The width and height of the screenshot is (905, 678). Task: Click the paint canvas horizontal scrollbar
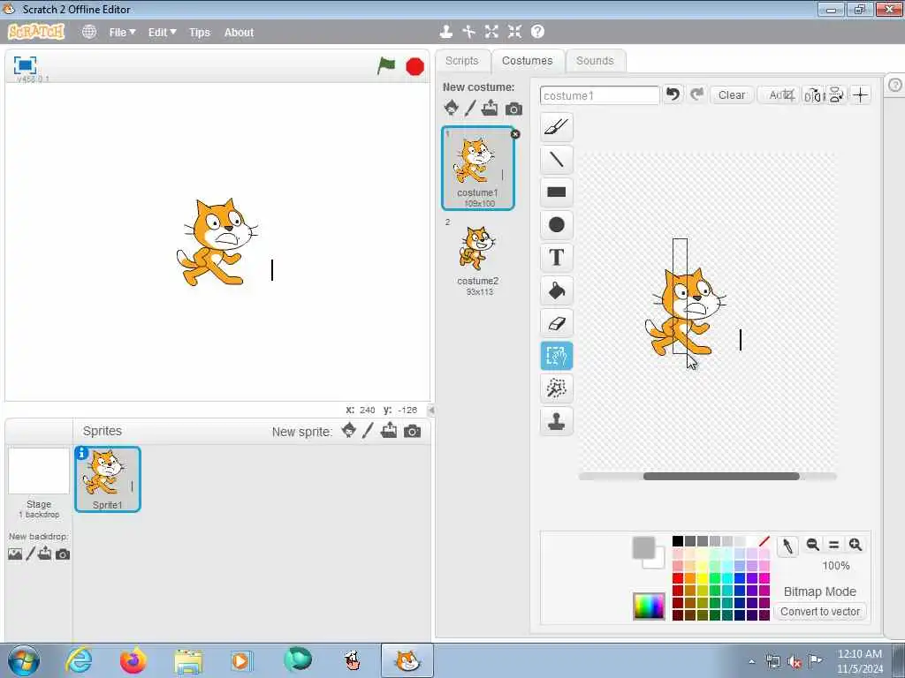coord(721,476)
